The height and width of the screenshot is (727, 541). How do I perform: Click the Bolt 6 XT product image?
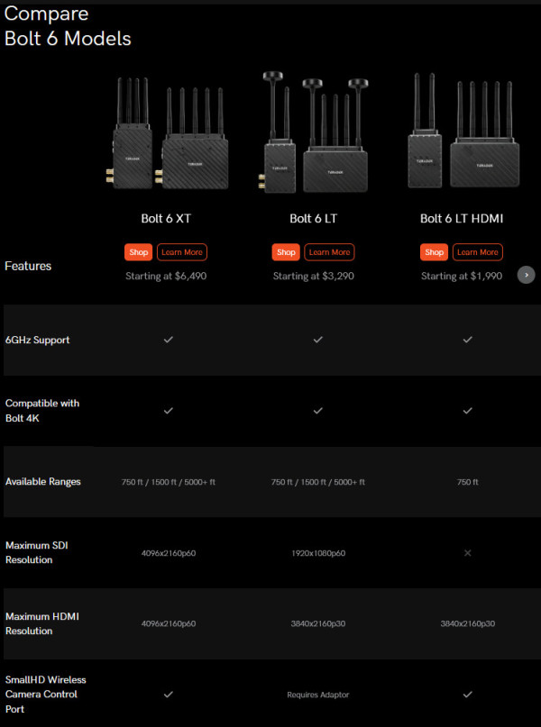[170, 135]
